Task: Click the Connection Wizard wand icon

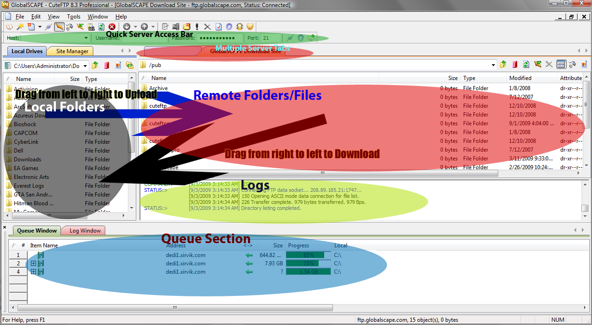Action: point(20,27)
